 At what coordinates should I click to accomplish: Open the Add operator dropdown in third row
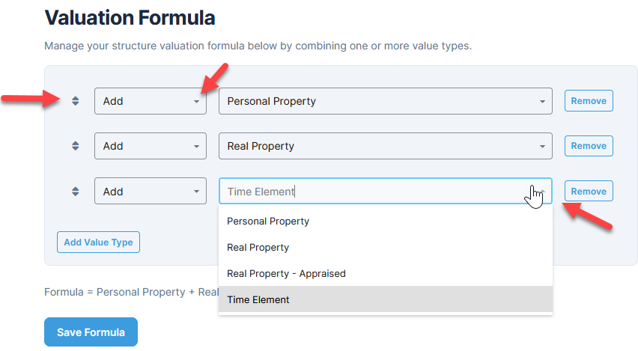click(151, 191)
